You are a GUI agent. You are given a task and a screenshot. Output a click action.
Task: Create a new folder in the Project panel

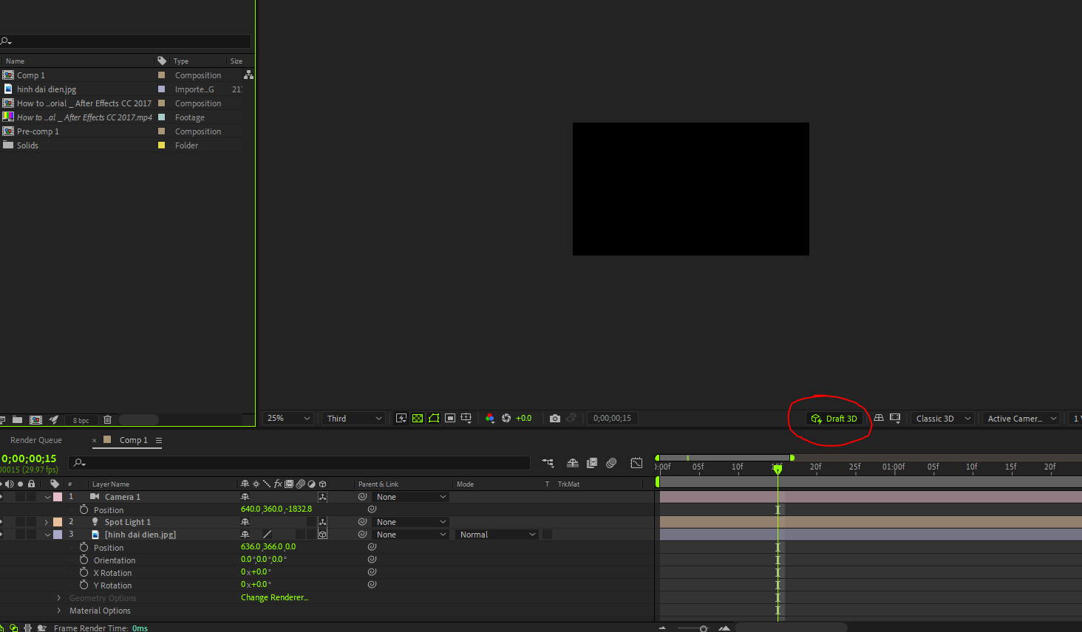pos(17,419)
